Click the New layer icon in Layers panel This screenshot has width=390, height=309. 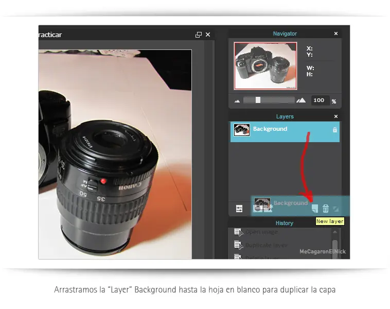tap(315, 209)
